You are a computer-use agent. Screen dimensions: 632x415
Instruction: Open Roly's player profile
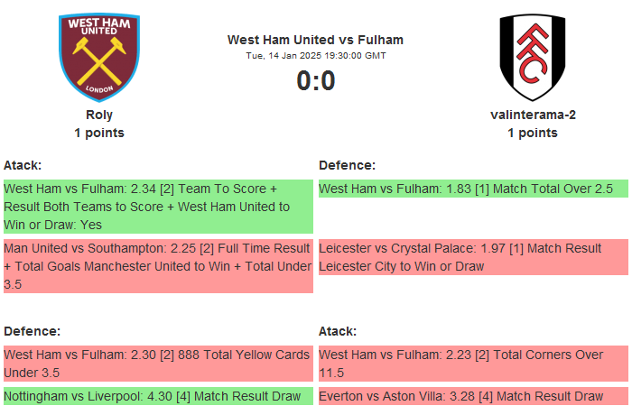99,115
